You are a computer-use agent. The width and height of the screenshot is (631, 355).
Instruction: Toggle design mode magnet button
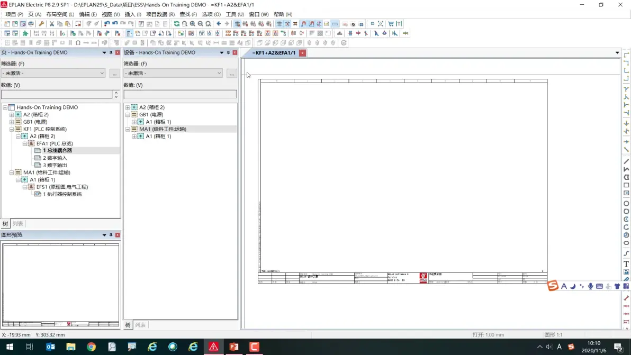point(311,24)
